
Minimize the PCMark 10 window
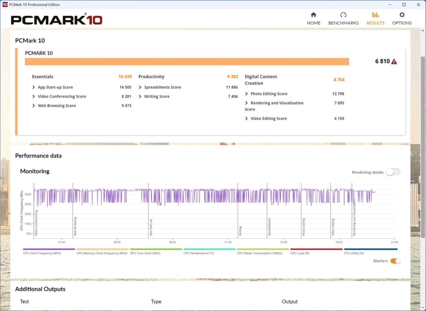point(389,5)
